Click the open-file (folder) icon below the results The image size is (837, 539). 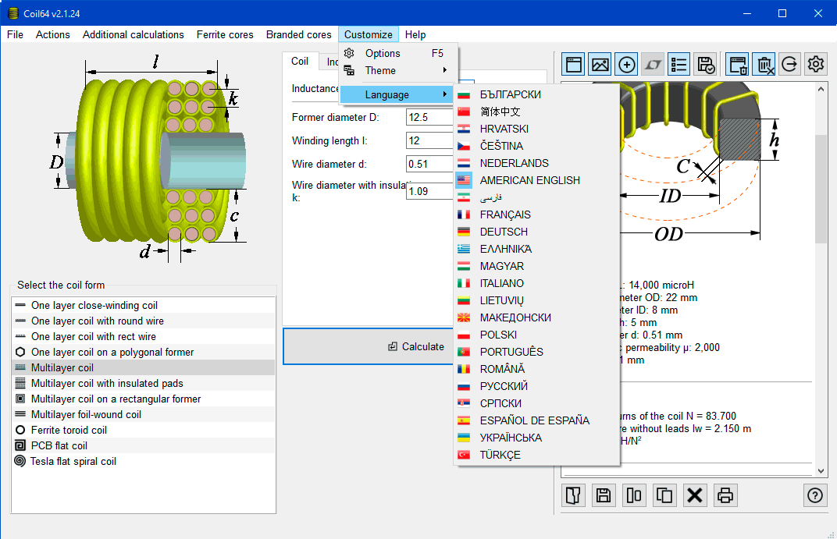click(573, 495)
